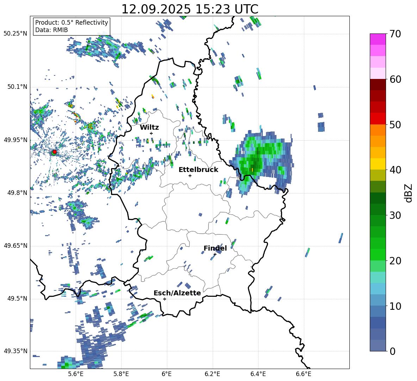Click the 60 value on colorbar

(395, 79)
